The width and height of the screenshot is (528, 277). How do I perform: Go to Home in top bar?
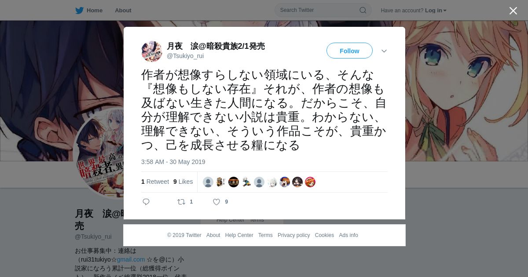pos(95,10)
